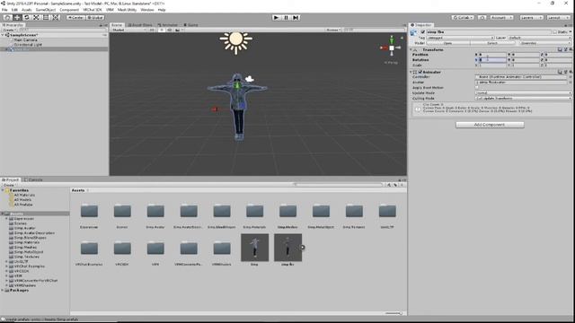
Task: Open the Culling Mode dropdown
Action: pyautogui.click(x=523, y=98)
